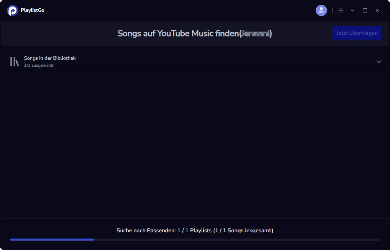Click the unfilled part of the progress bar
The width and height of the screenshot is (390, 250).
237,240
